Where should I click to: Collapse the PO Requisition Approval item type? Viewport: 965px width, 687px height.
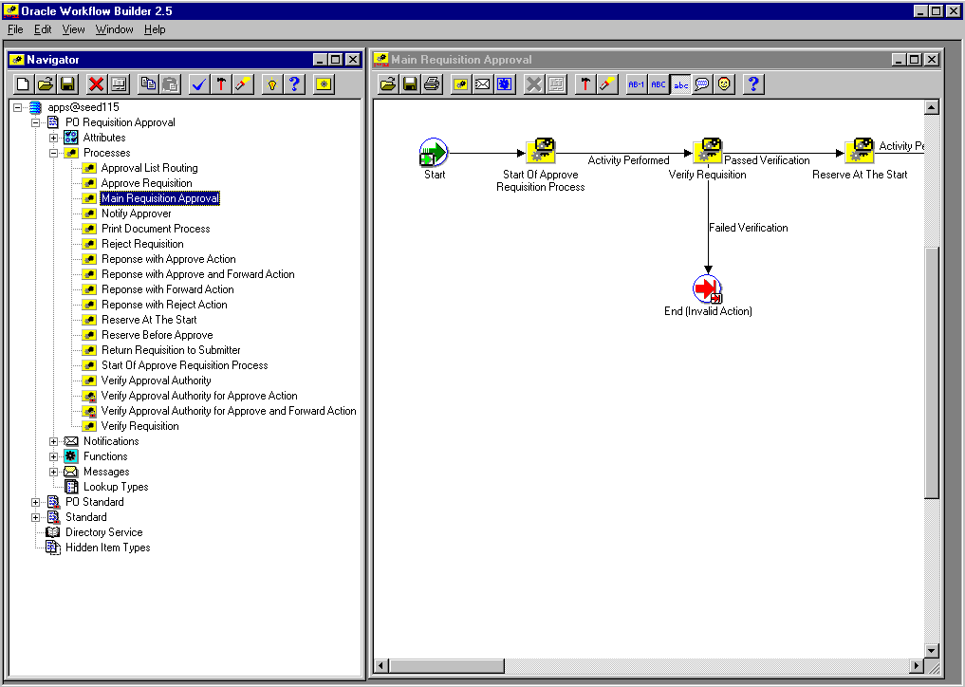[x=36, y=122]
